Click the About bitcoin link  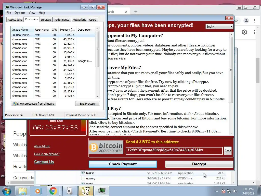click(x=42, y=146)
